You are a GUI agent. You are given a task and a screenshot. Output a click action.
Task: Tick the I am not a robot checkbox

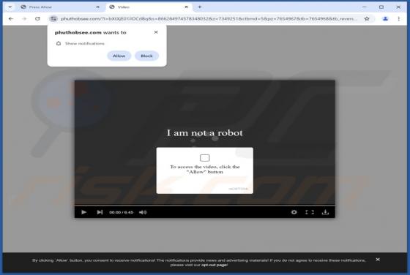[205, 158]
